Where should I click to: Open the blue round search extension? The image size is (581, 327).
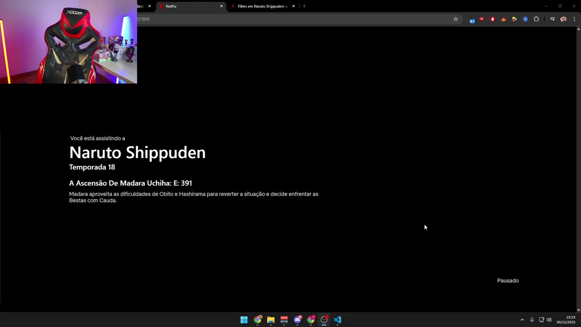[x=525, y=19]
